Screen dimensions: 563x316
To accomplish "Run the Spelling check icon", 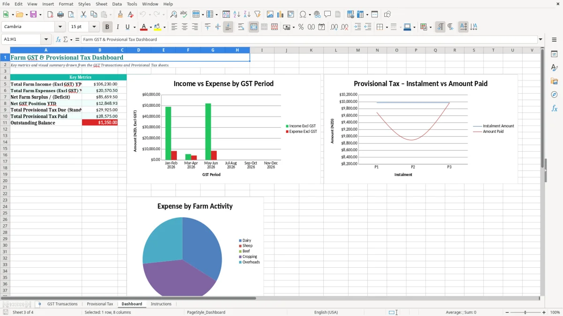I will [184, 15].
